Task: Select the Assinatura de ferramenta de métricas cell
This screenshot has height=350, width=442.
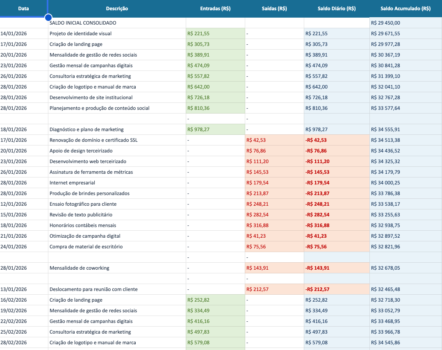Action: (x=117, y=172)
